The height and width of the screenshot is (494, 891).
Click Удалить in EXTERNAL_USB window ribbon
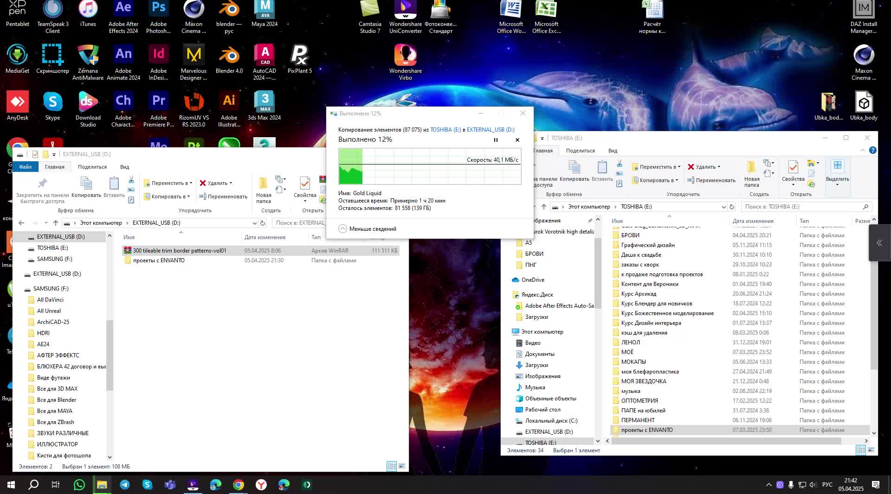(x=216, y=183)
